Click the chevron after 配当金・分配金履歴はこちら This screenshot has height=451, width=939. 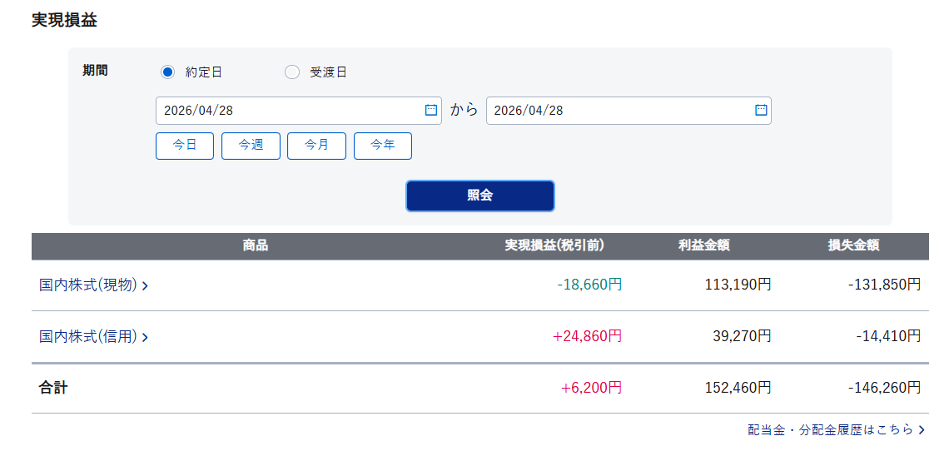pyautogui.click(x=922, y=430)
